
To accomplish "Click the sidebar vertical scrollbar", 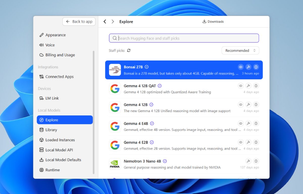I will 94,112.
